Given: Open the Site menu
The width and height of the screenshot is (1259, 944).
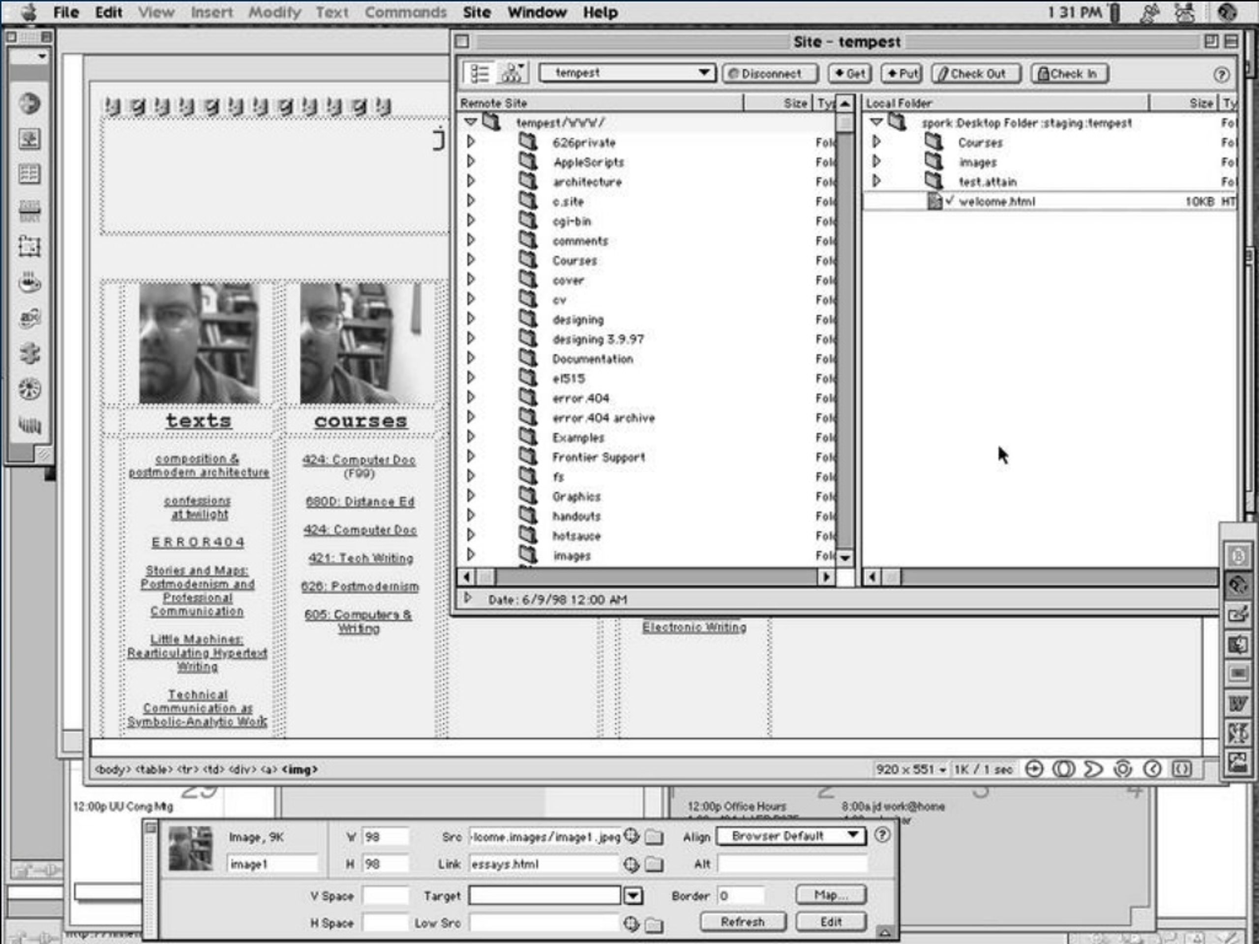Looking at the screenshot, I should coord(477,12).
